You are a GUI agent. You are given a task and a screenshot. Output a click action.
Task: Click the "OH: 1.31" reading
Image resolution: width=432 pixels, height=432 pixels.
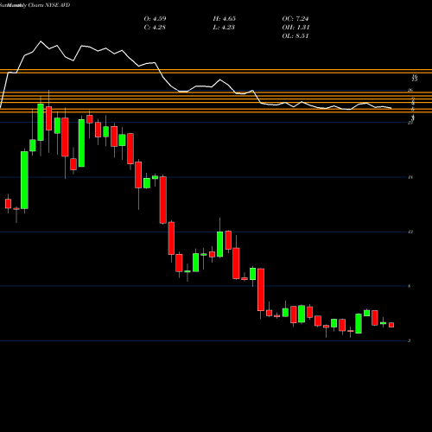tap(295, 28)
